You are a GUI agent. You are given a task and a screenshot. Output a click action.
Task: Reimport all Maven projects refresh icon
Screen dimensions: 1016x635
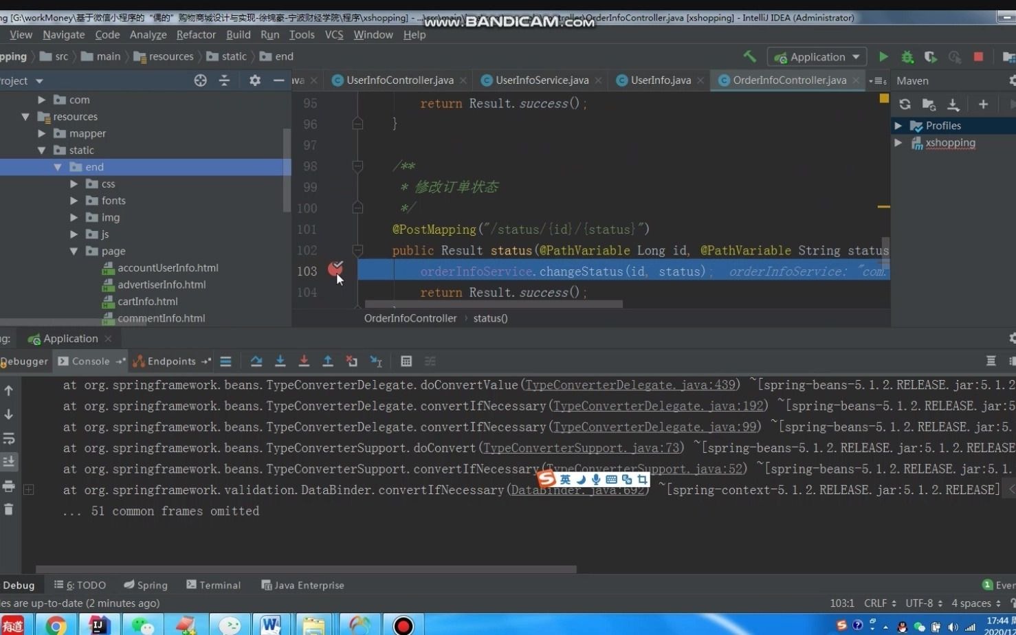(905, 104)
